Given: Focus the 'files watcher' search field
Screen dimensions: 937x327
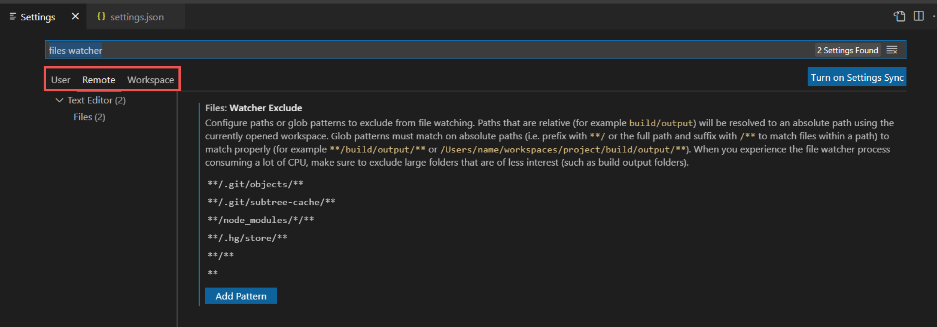Looking at the screenshot, I should point(421,50).
